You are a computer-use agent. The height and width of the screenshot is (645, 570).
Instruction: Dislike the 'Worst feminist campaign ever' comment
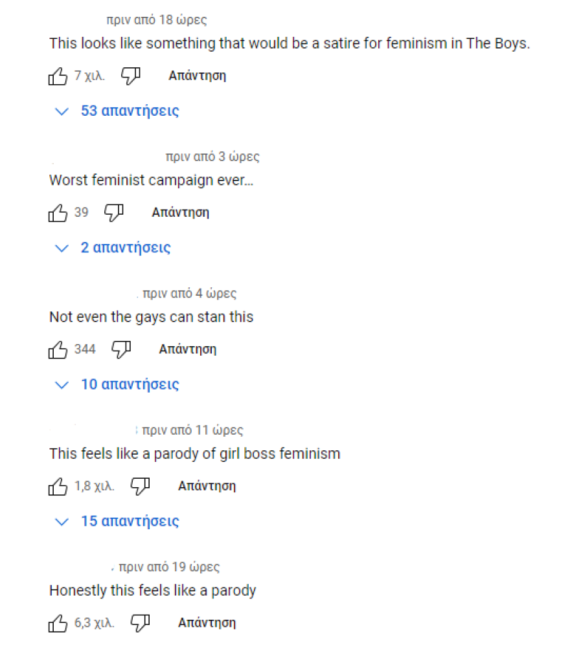click(x=114, y=213)
